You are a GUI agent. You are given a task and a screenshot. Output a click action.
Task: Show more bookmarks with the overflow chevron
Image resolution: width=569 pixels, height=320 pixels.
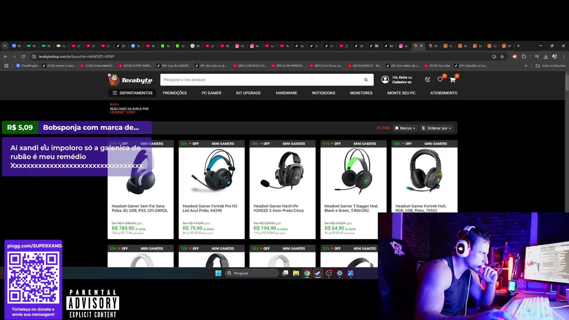tap(526, 66)
